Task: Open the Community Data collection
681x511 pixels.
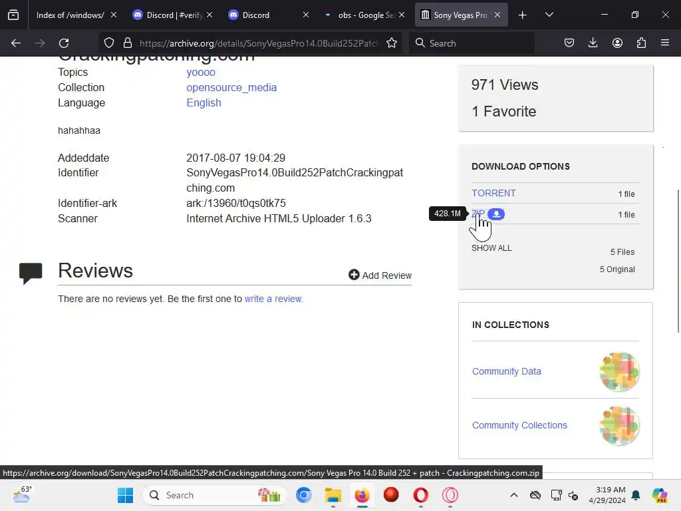Action: tap(506, 371)
